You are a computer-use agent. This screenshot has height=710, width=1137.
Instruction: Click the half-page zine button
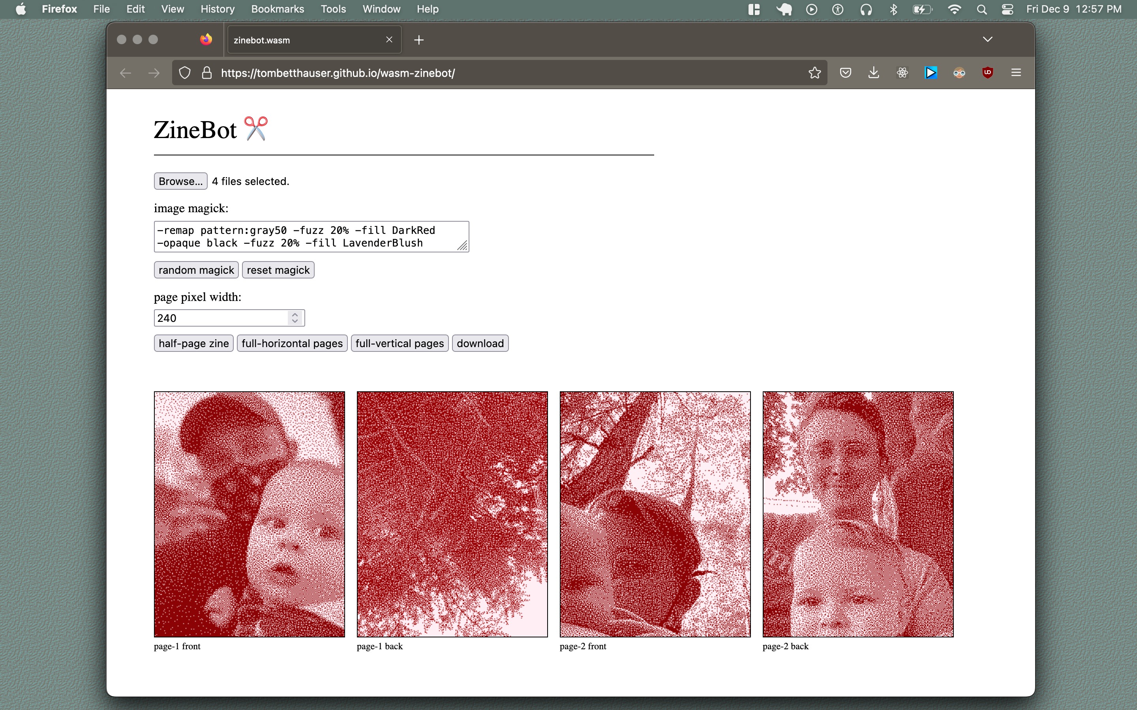193,343
